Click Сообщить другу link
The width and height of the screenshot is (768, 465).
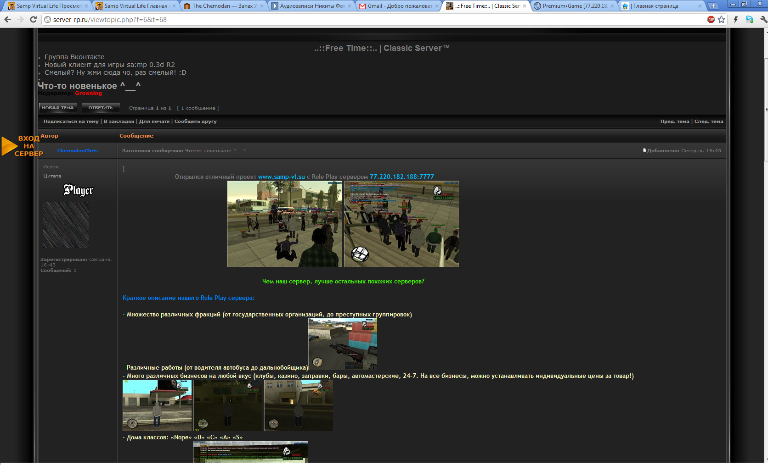click(196, 122)
